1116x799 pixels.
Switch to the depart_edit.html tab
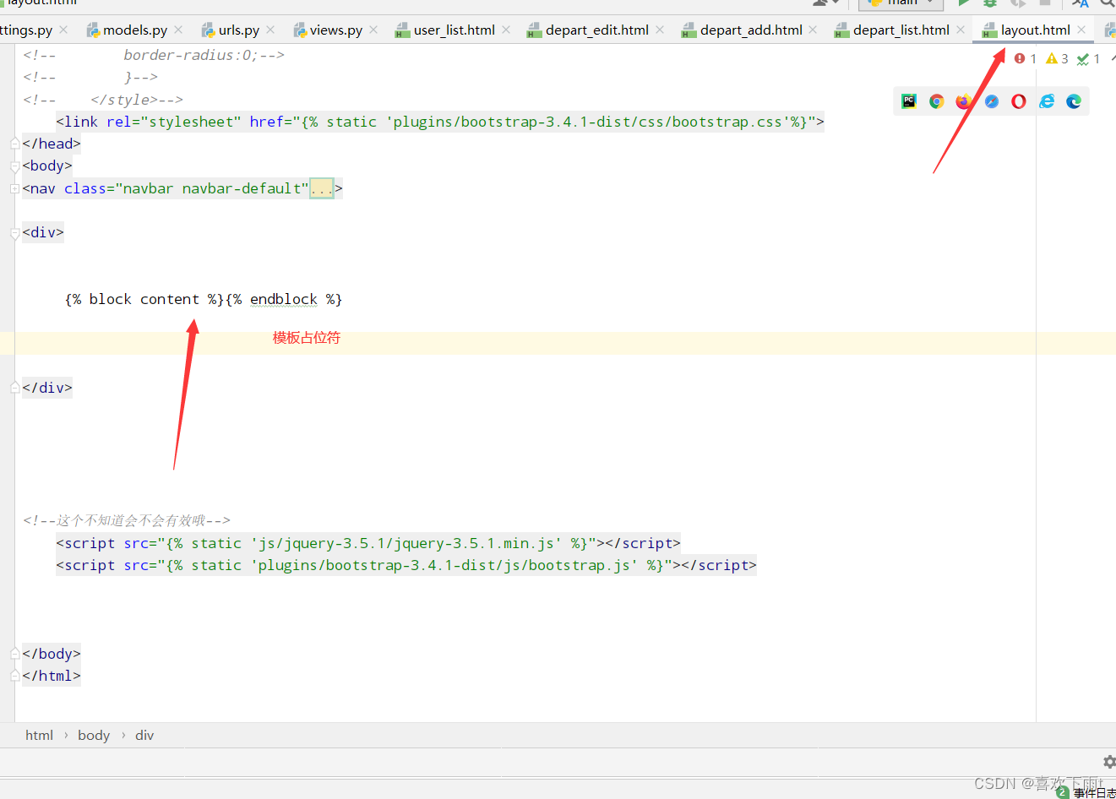tap(597, 30)
